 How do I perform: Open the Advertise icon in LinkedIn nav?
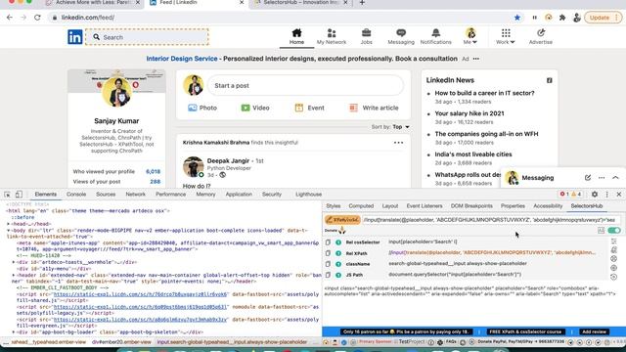(541, 33)
